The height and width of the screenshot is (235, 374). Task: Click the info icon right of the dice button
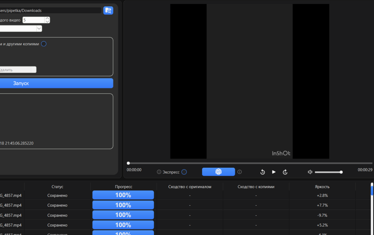[x=239, y=172]
